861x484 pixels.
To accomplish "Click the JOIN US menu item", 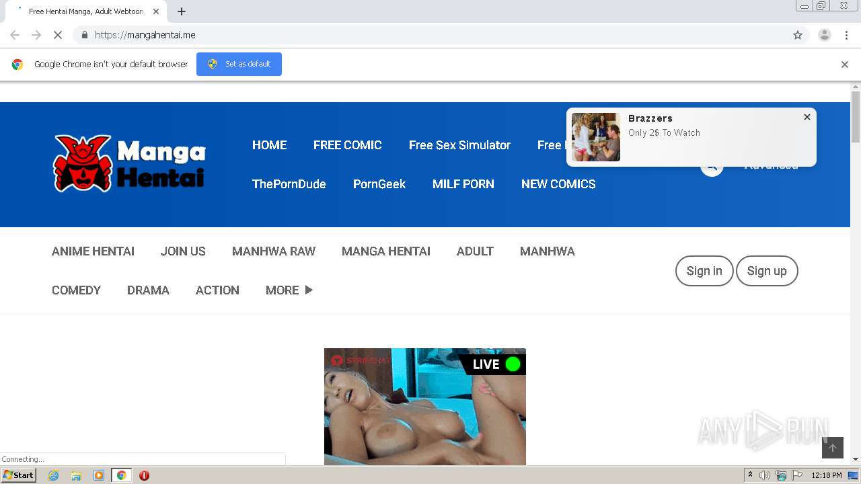I will click(183, 251).
